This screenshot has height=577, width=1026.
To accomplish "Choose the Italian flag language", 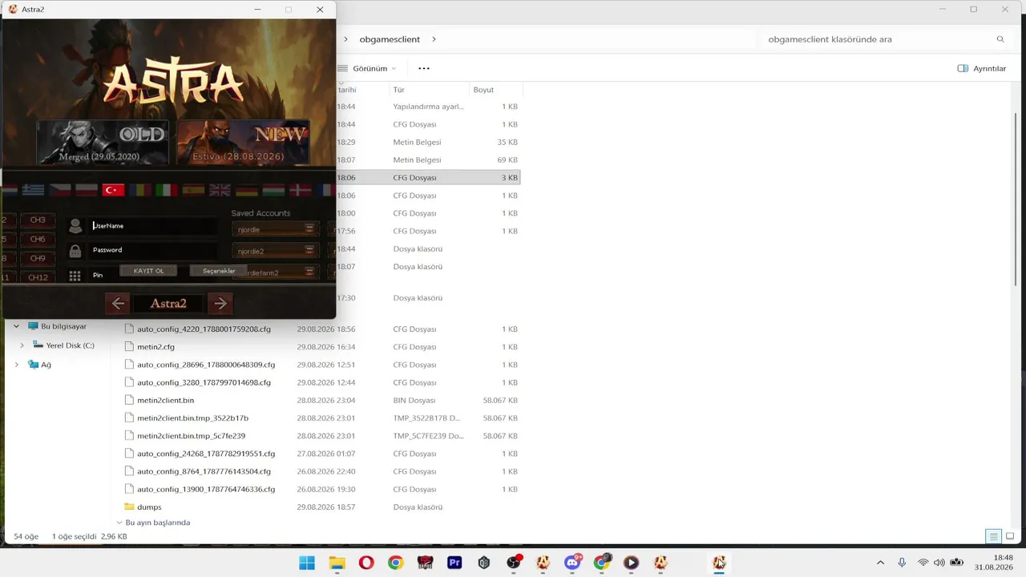I will pos(167,190).
